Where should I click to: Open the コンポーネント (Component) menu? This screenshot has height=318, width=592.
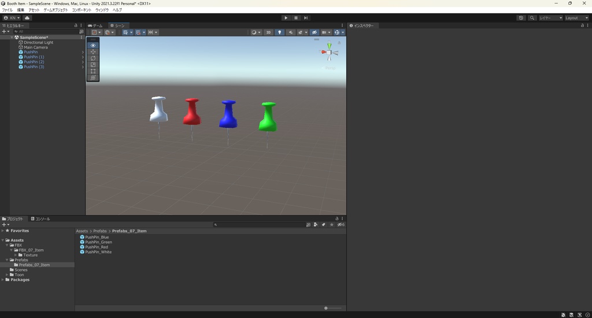tap(82, 10)
